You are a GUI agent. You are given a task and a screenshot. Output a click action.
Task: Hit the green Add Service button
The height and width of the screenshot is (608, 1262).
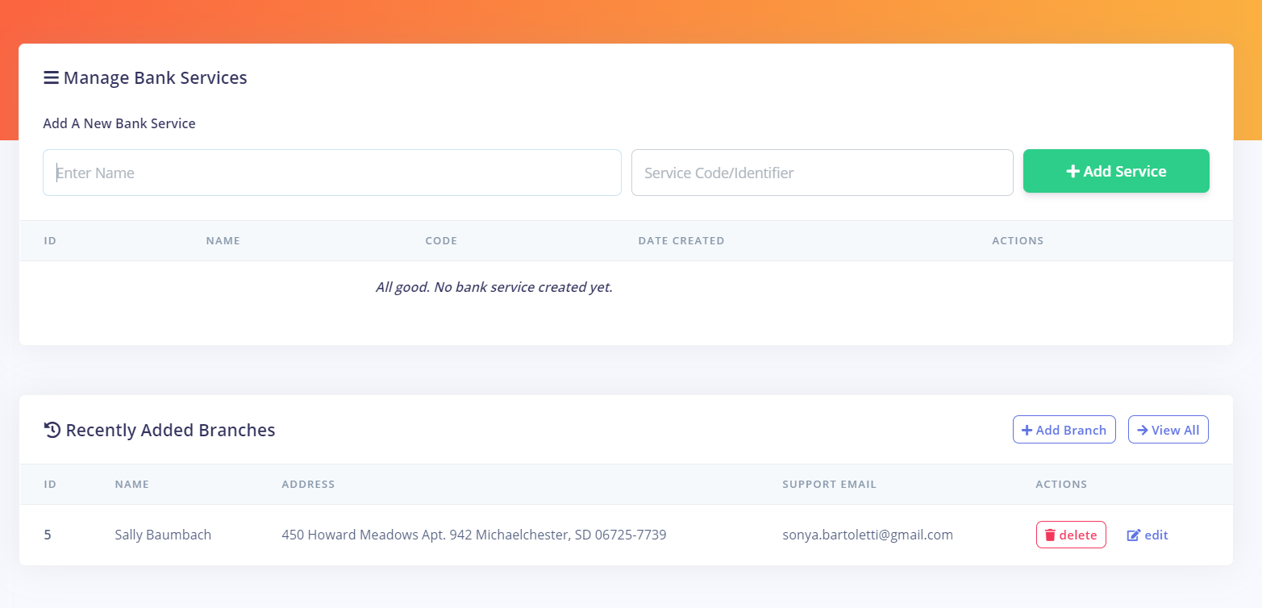1116,171
